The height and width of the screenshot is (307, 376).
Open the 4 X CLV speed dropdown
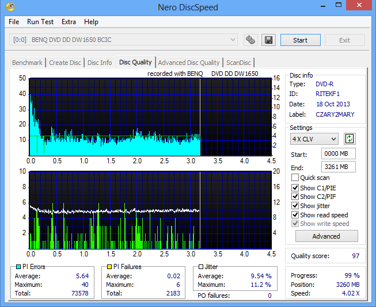coord(314,139)
